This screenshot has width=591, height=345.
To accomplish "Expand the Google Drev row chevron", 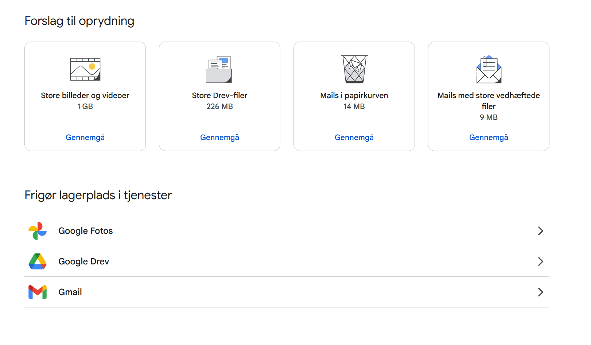I will coord(540,261).
